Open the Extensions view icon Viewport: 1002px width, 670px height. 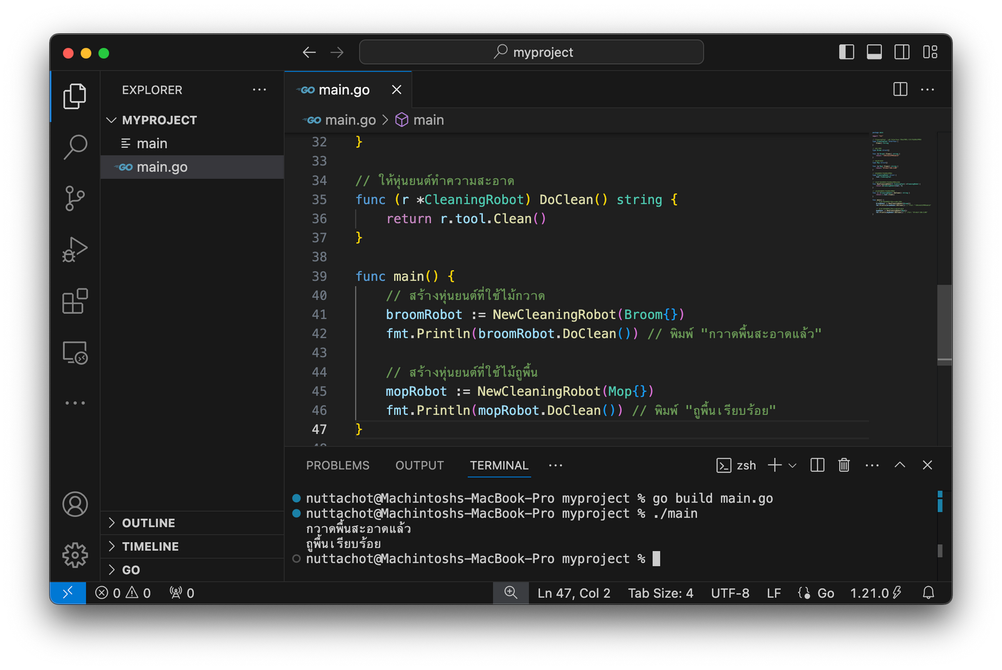[75, 301]
